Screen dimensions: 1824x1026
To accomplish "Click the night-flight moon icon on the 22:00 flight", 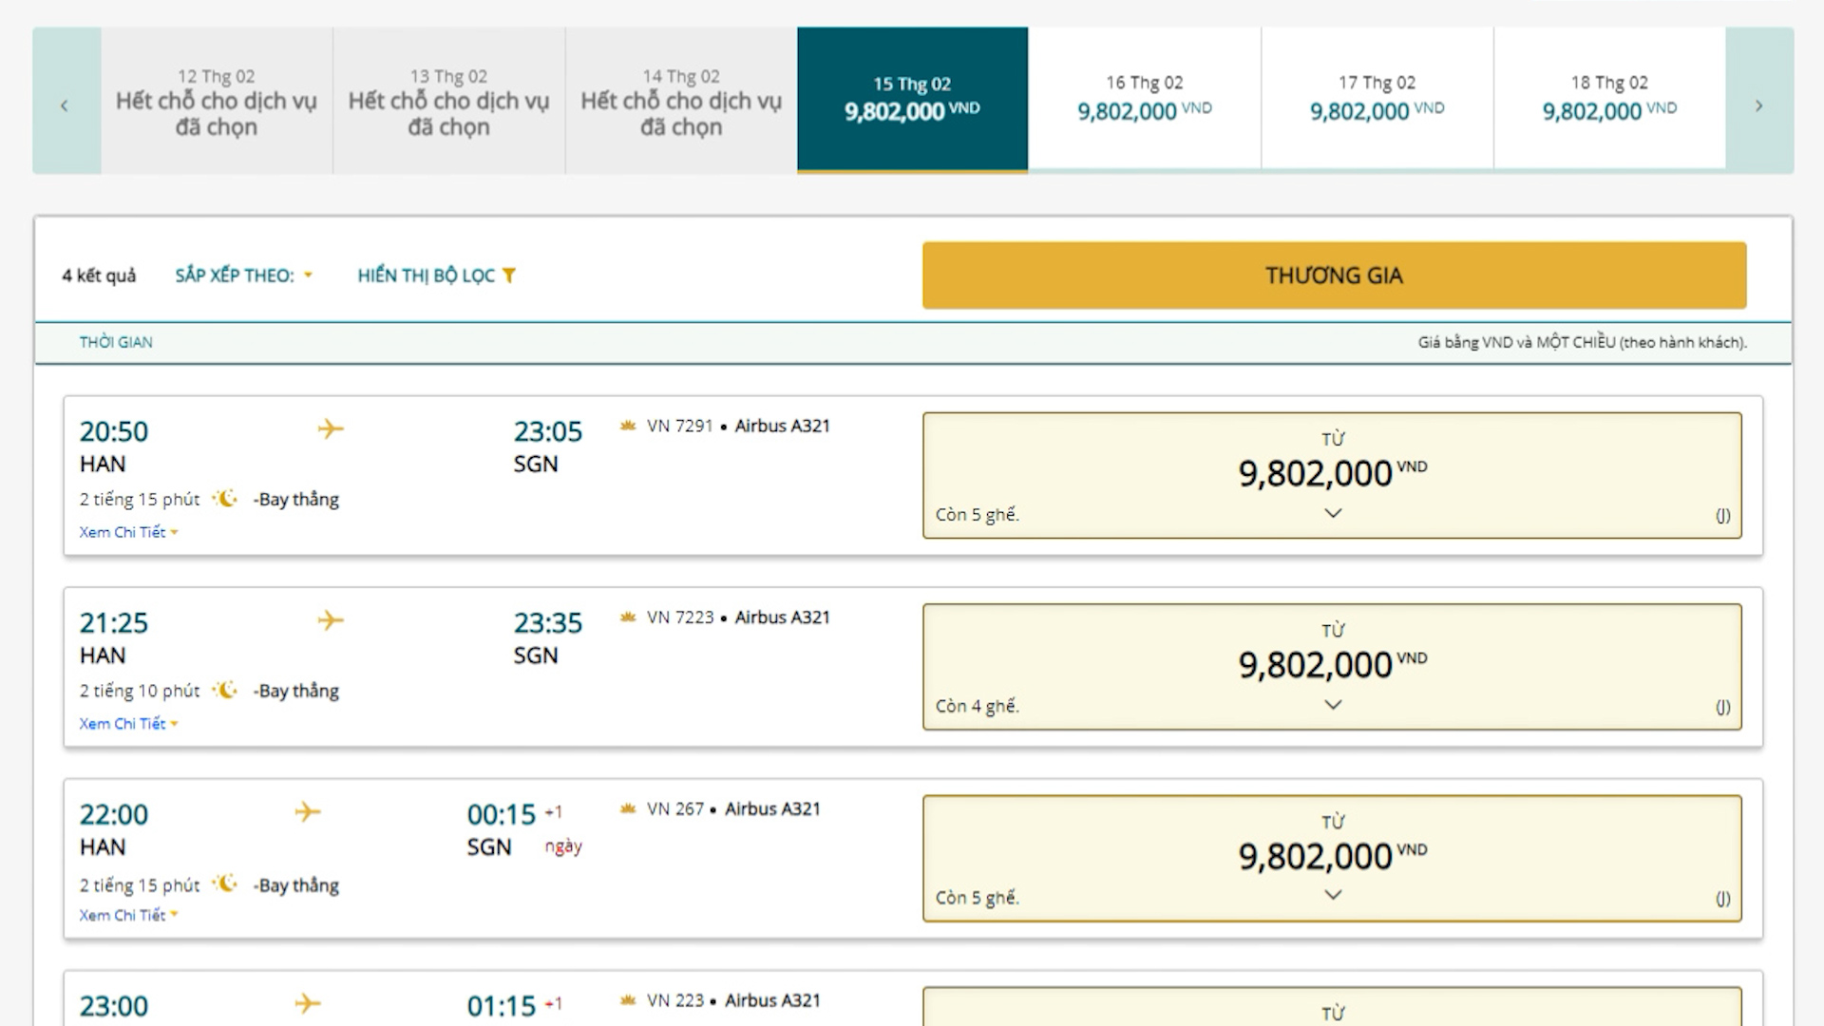I will pos(225,883).
